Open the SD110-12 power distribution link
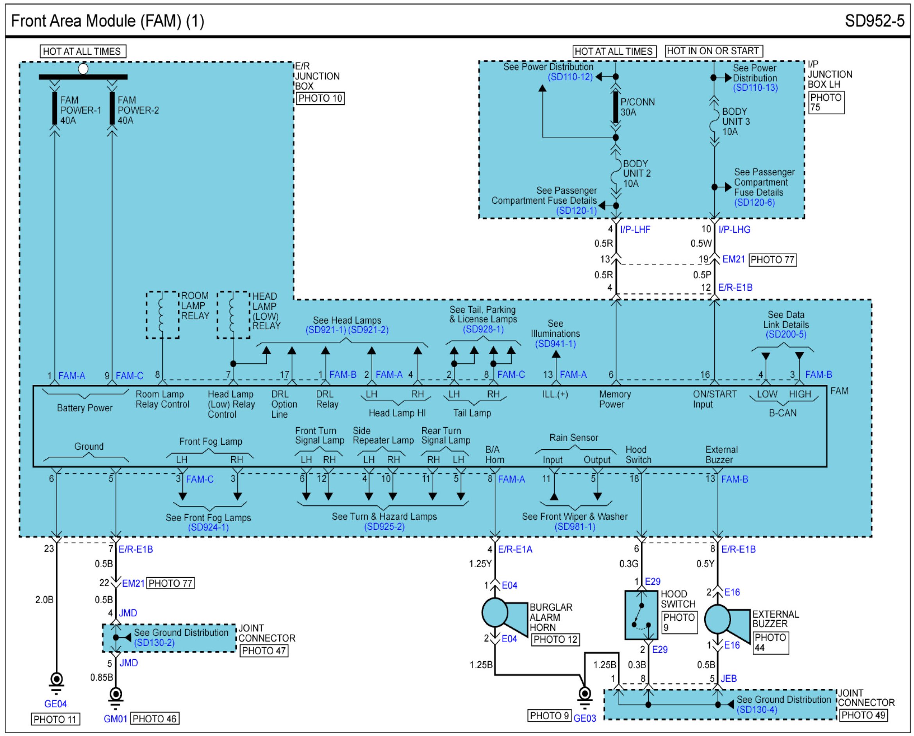 point(570,77)
